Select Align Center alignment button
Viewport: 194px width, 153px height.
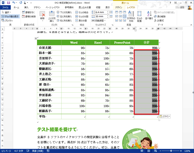121,16
